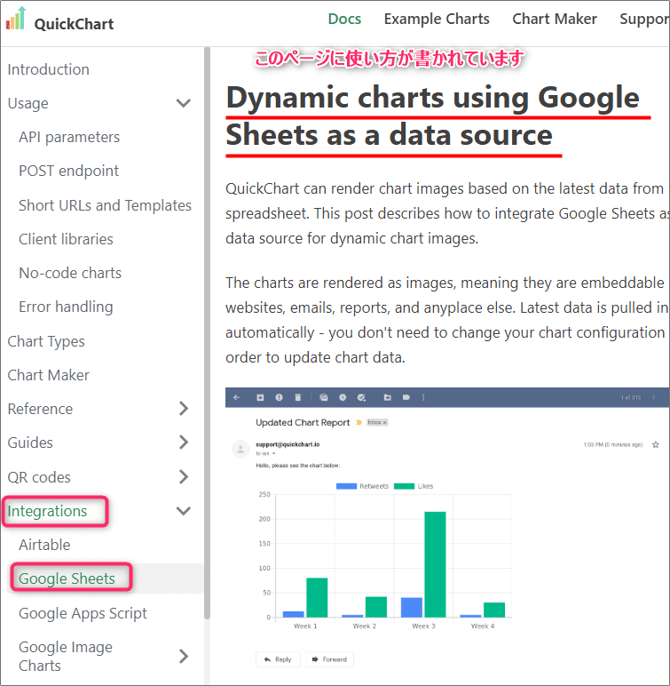Viewport: 670px width, 686px height.
Task: Open the Example Charts nav tab
Action: pyautogui.click(x=437, y=19)
